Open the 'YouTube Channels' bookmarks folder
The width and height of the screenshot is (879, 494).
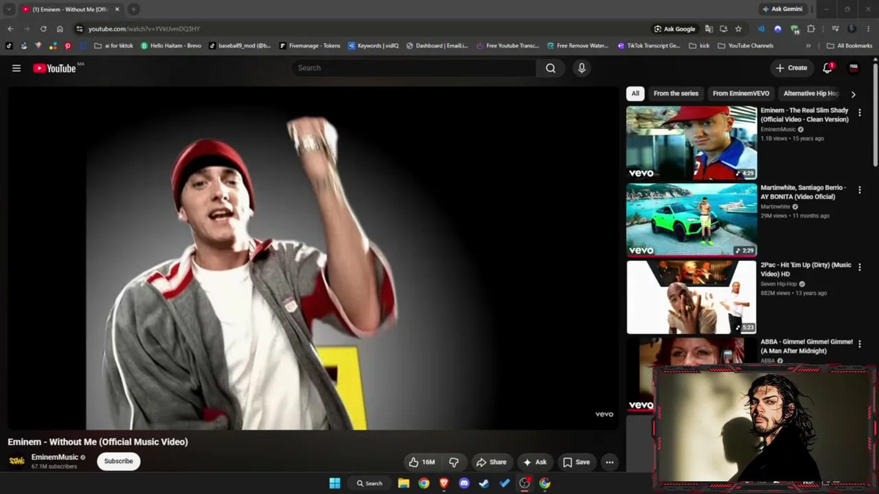click(746, 46)
